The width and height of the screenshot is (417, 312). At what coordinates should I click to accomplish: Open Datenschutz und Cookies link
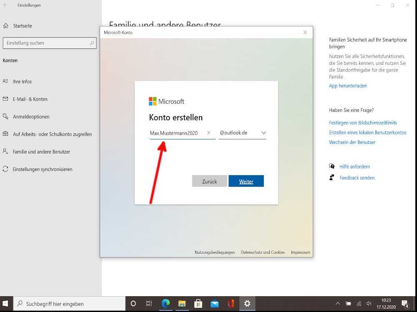click(x=263, y=253)
